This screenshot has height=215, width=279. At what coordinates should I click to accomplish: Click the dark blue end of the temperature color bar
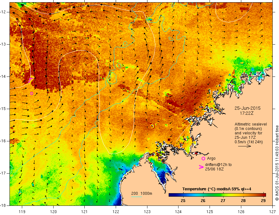pos(172,195)
